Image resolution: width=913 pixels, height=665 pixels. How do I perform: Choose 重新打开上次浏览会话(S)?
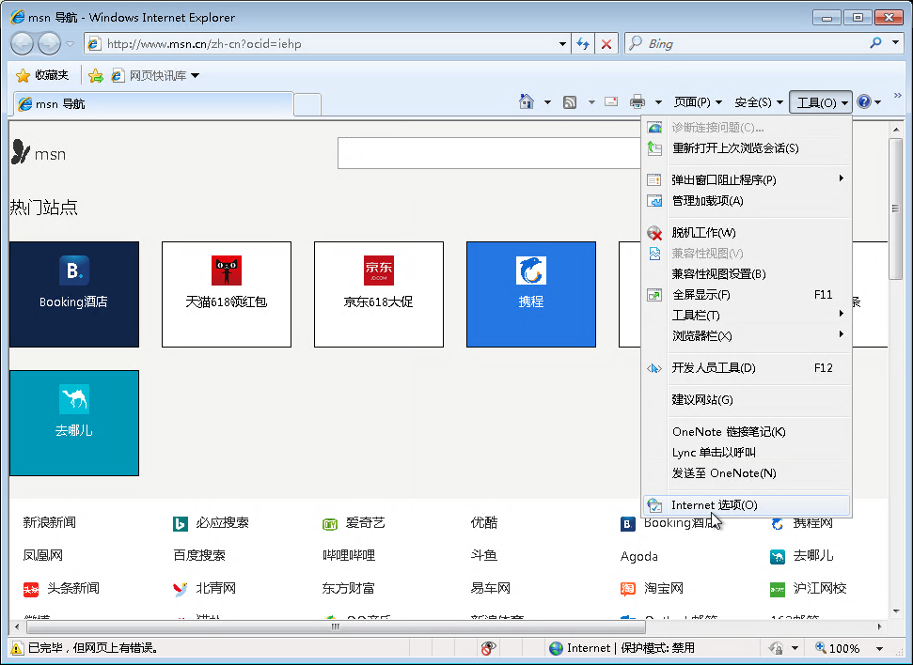(746, 147)
